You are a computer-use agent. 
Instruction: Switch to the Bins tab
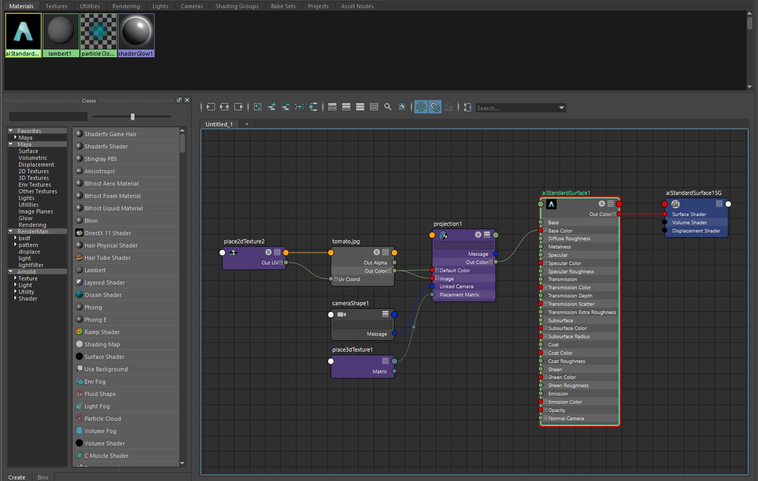43,477
